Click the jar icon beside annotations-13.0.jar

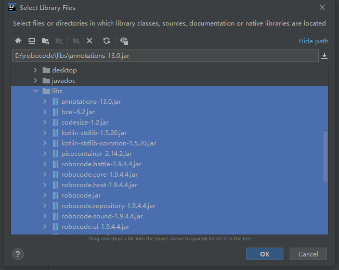point(56,102)
